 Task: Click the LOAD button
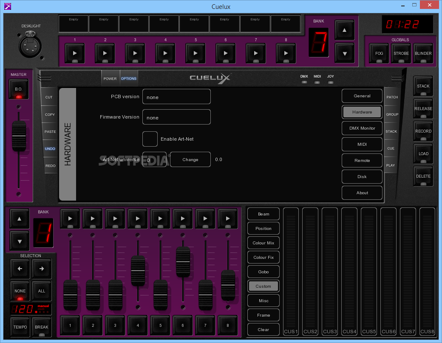tap(423, 153)
